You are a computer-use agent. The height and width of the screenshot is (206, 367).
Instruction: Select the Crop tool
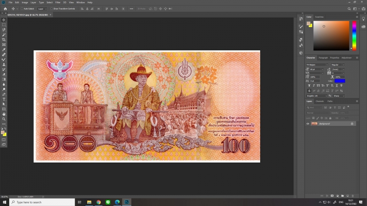click(x=4, y=40)
